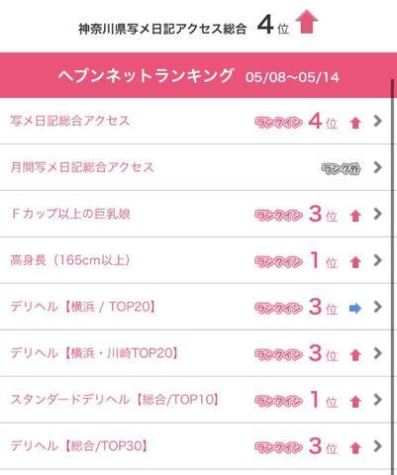Click the ヘブンネットランキング header bar
This screenshot has height=475, width=397.
tap(198, 75)
